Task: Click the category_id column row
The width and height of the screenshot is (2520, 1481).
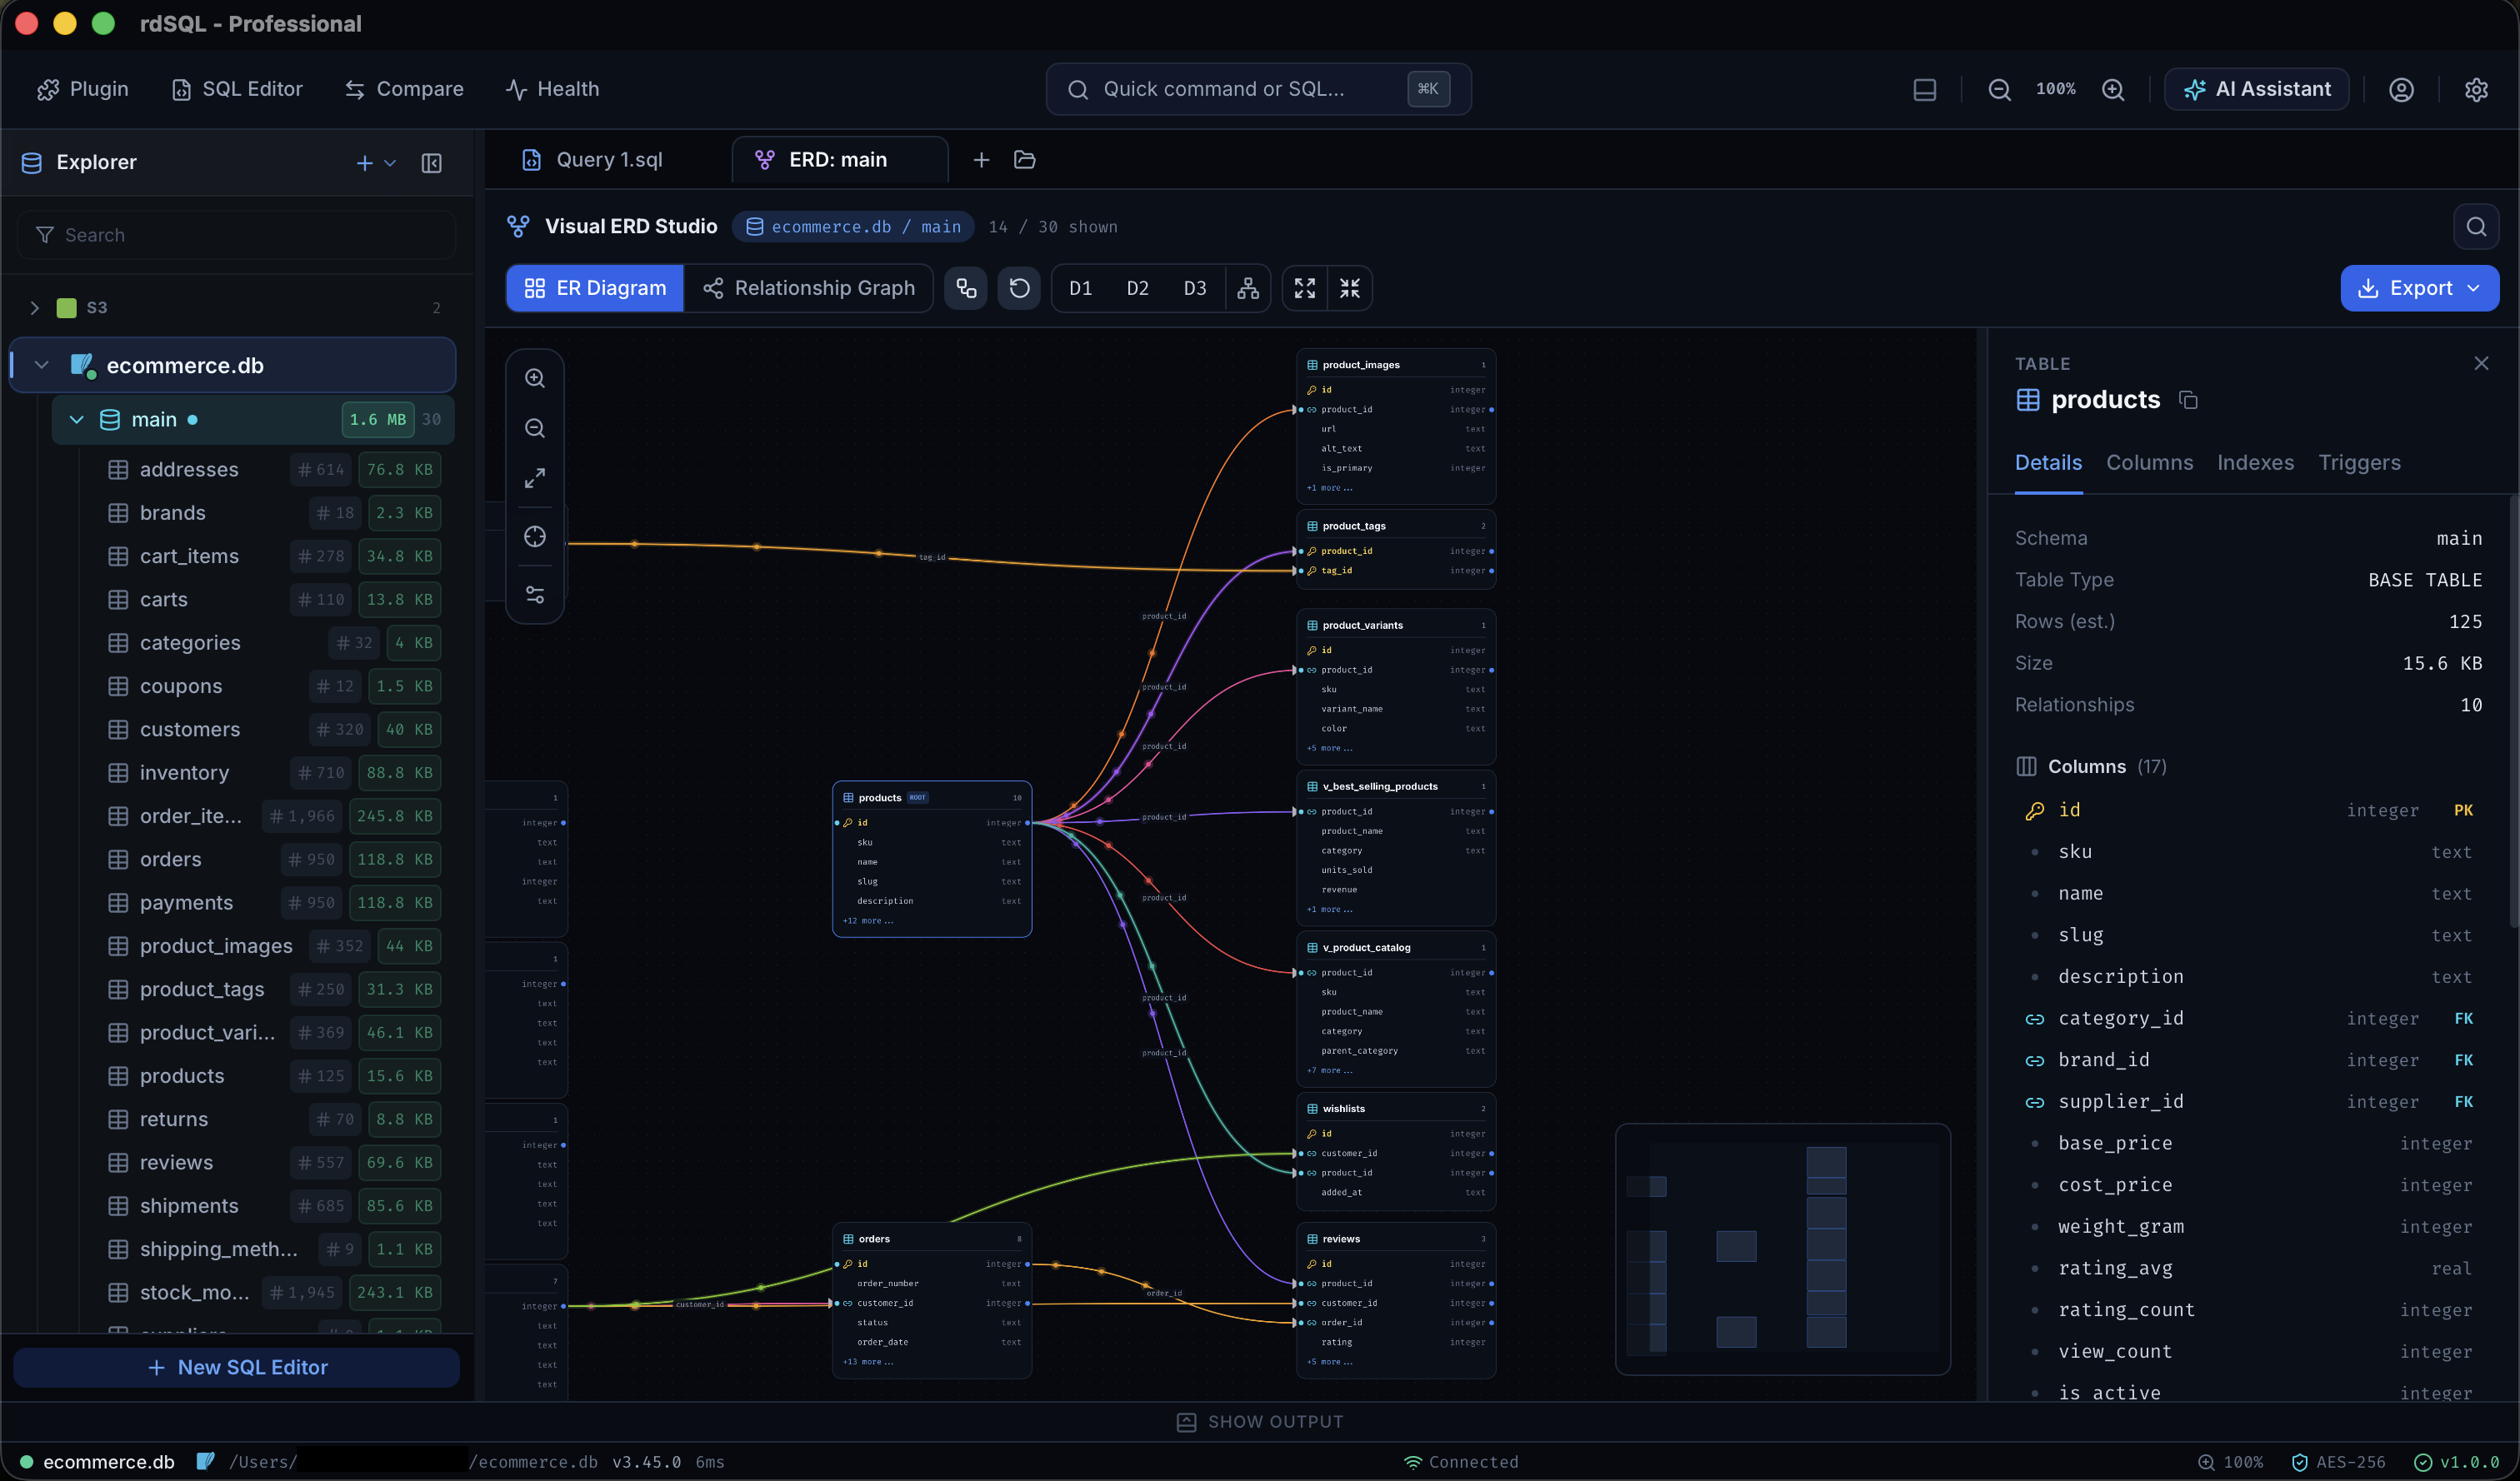Action: 2248,1019
